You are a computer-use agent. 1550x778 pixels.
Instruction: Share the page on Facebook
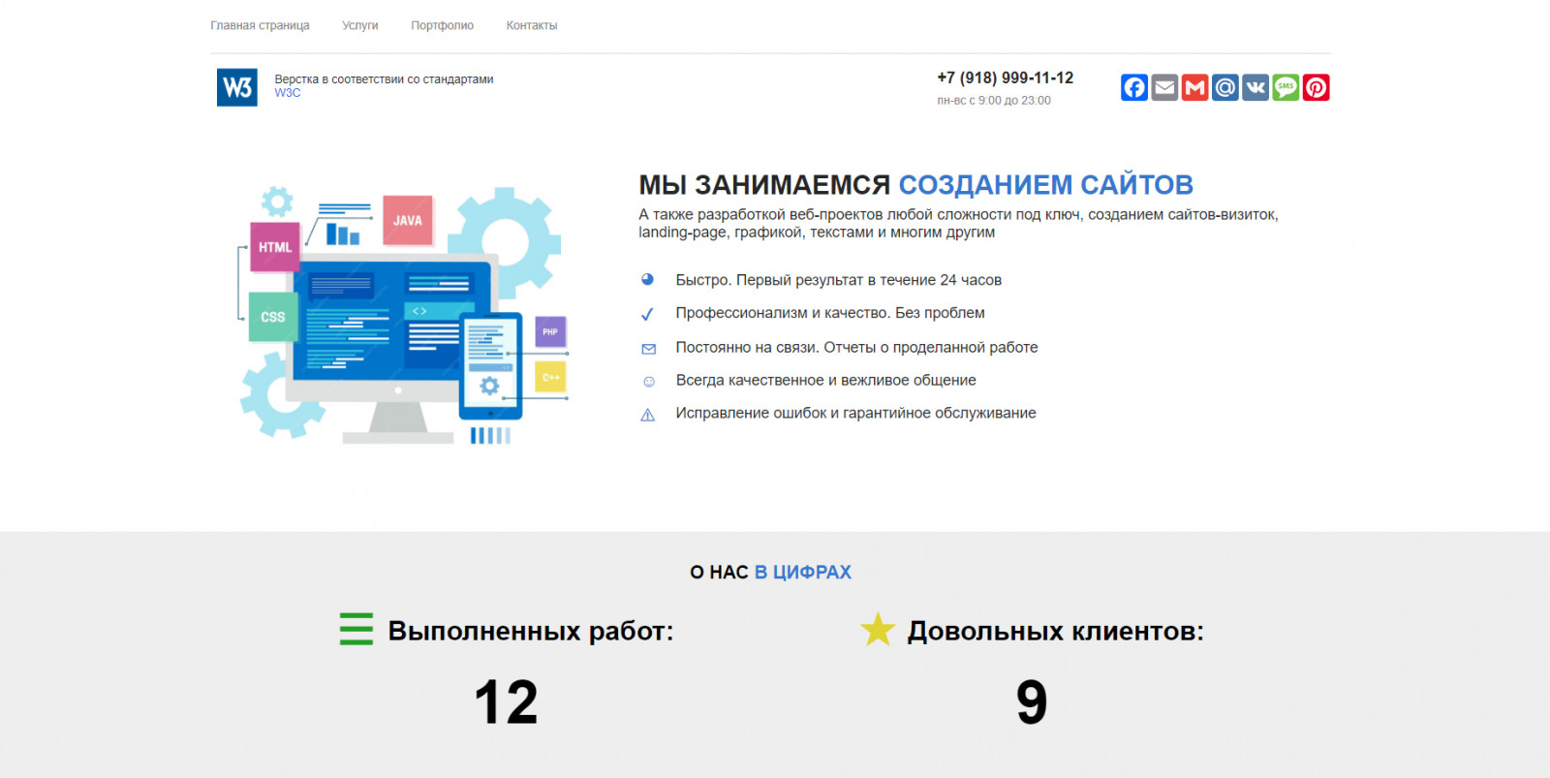coord(1134,87)
